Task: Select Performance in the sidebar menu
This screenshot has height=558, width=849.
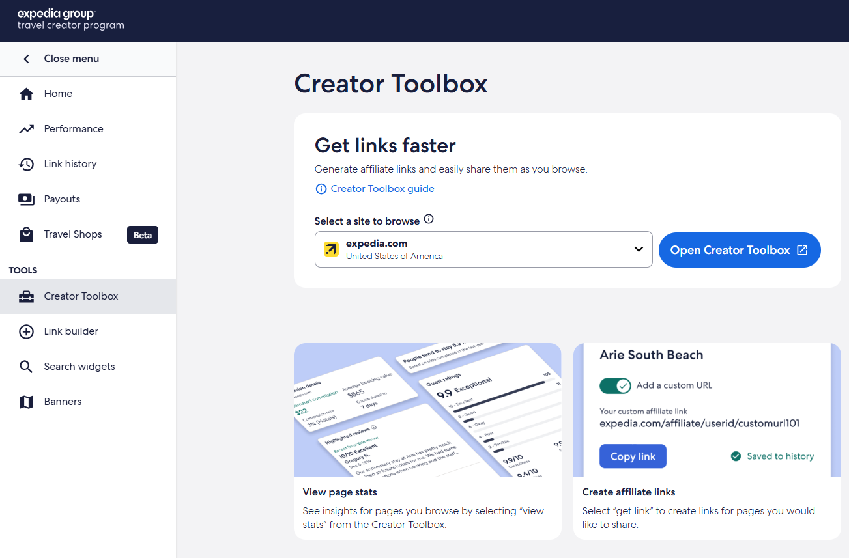Action: click(x=74, y=129)
